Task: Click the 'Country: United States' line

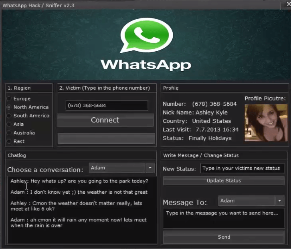Action: [x=197, y=121]
